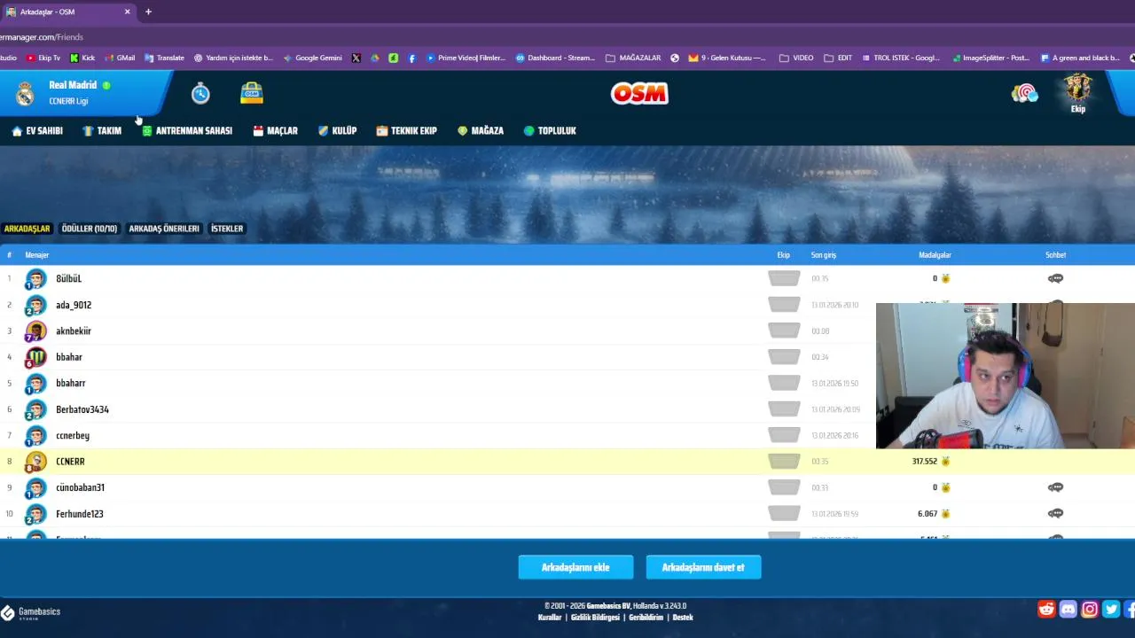Open chat with cünobaban31
1135x638 pixels.
[1055, 487]
